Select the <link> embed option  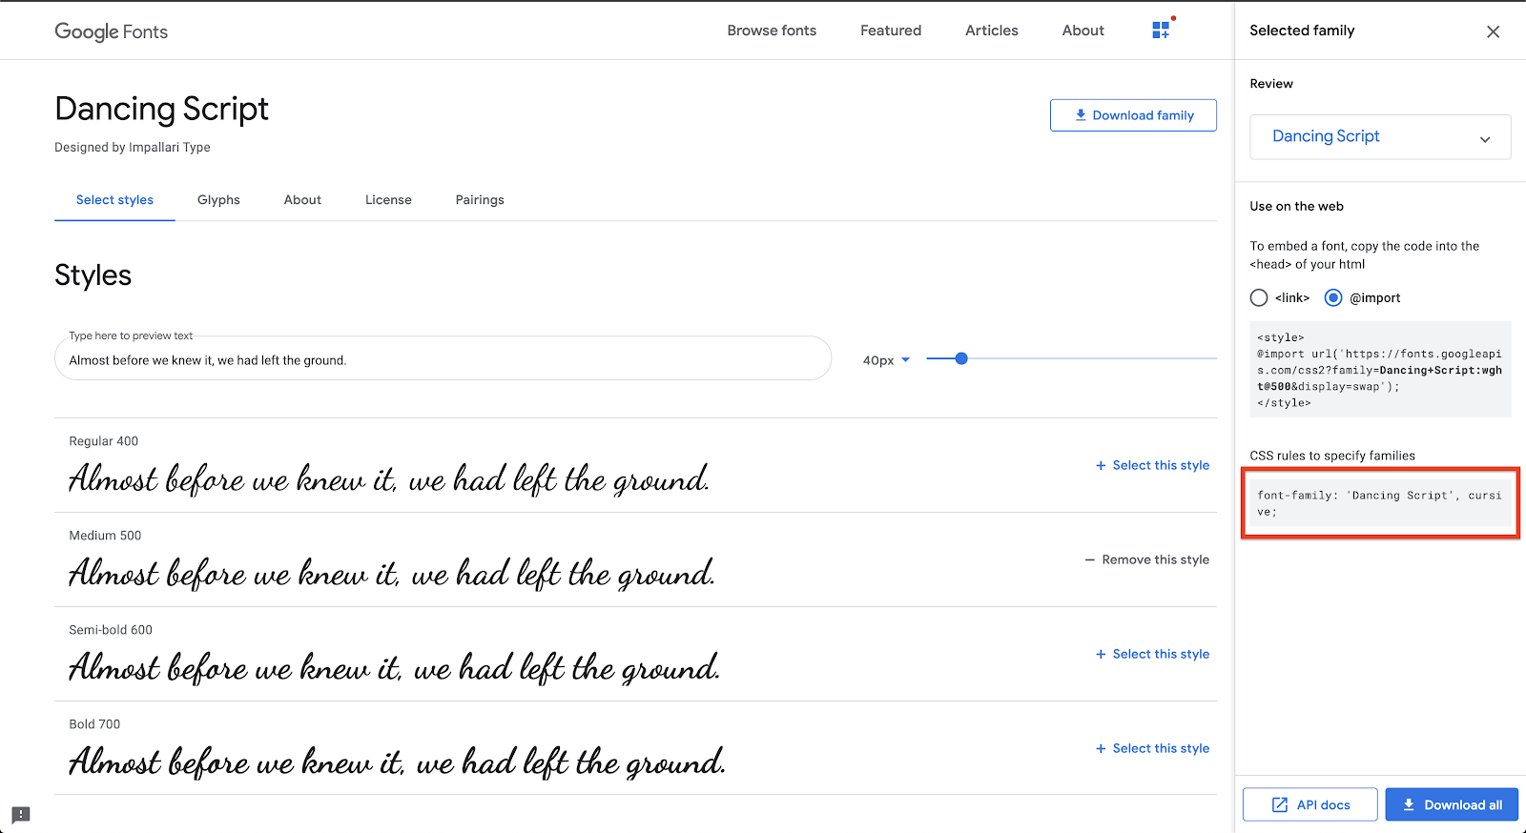pos(1259,298)
